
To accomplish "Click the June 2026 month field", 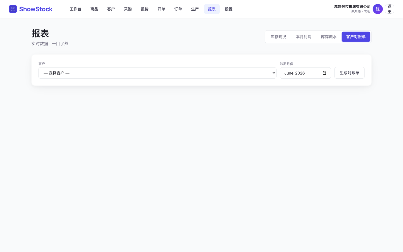I will click(305, 73).
